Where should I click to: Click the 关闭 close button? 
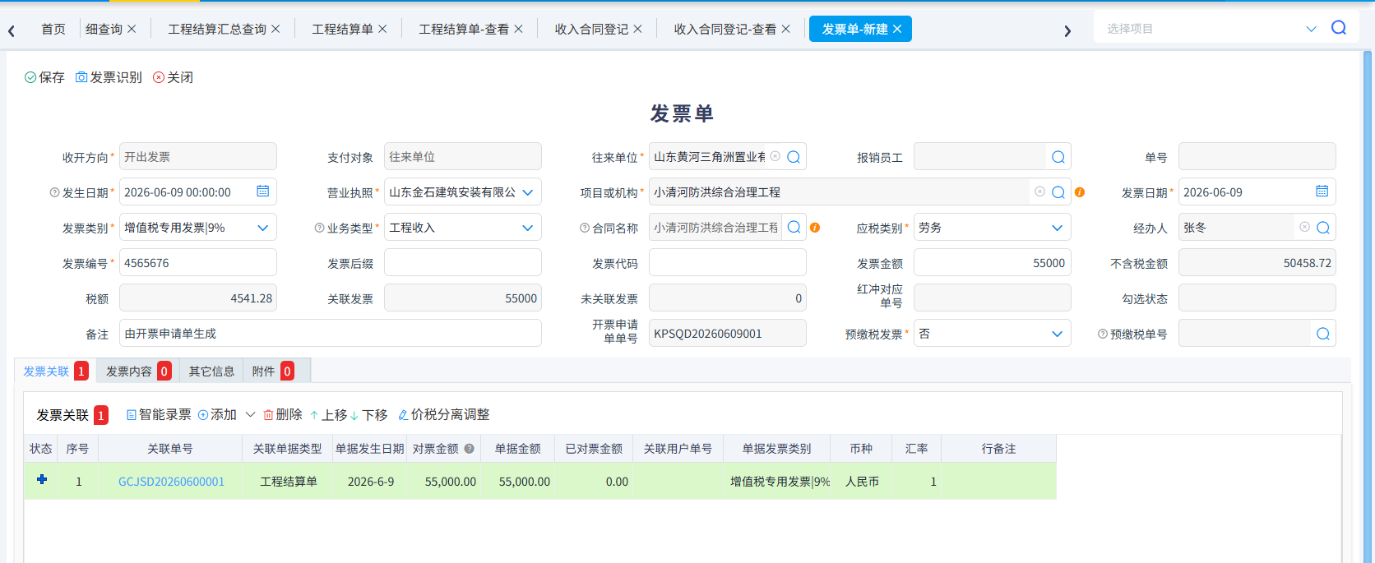pos(173,77)
